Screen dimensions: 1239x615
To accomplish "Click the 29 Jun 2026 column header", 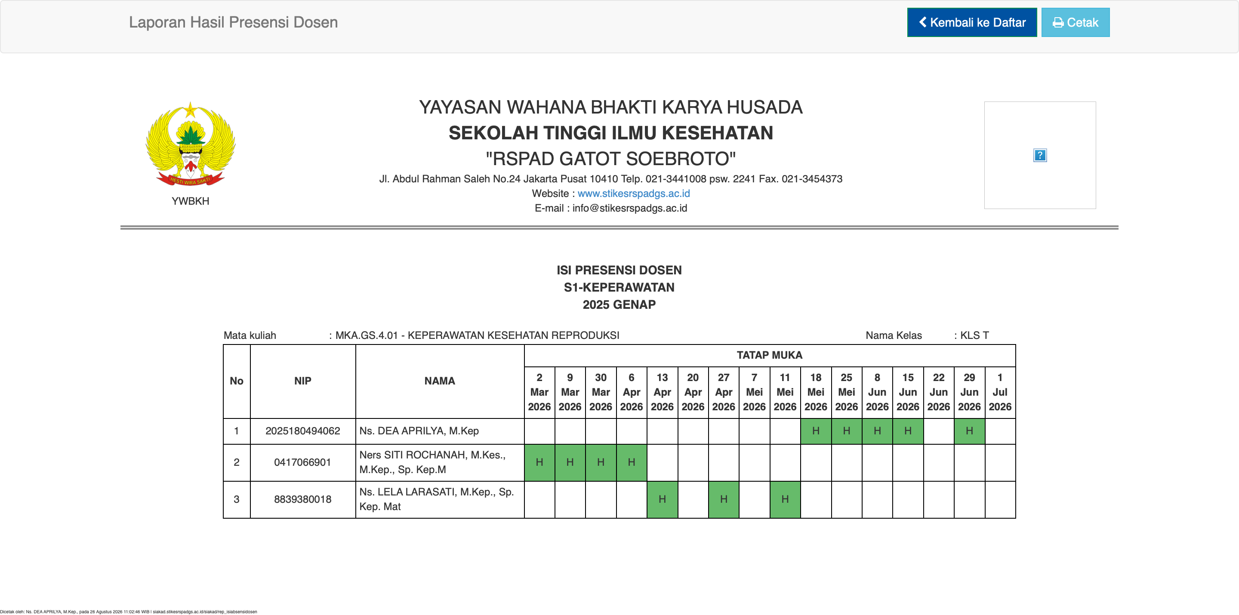I will pos(970,392).
